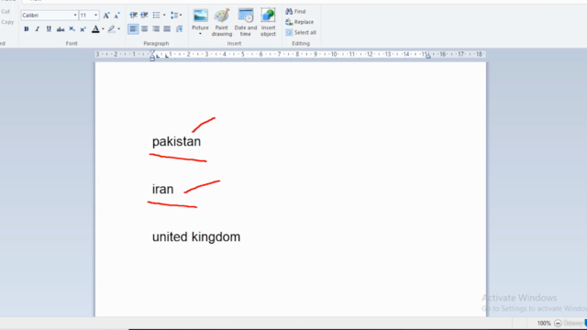Image resolution: width=587 pixels, height=330 pixels.
Task: Align text left
Action: pyautogui.click(x=133, y=28)
